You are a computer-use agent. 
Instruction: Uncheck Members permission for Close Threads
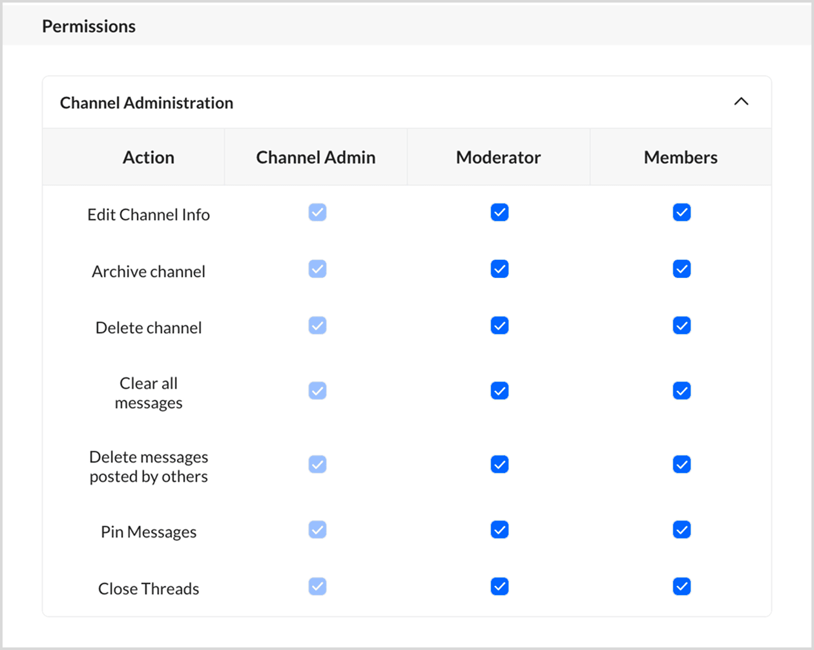click(682, 587)
